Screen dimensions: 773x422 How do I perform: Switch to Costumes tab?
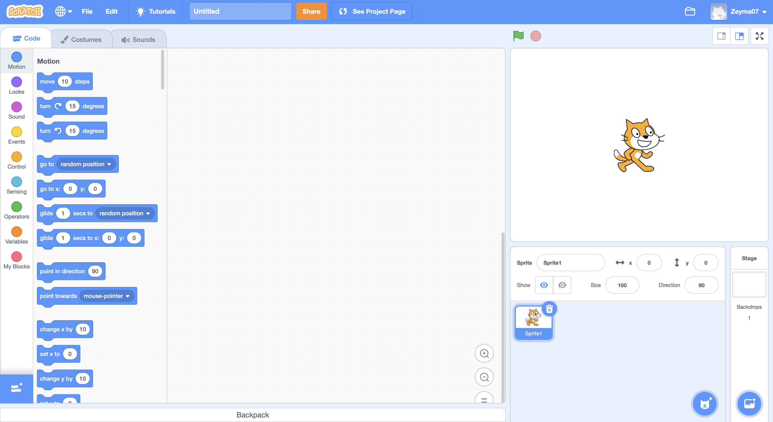point(81,39)
